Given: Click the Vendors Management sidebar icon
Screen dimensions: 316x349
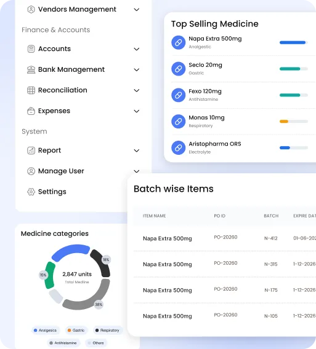Looking at the screenshot, I should point(31,9).
